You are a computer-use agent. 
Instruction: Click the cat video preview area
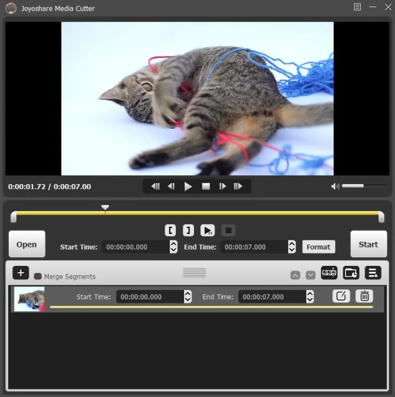[x=197, y=98]
